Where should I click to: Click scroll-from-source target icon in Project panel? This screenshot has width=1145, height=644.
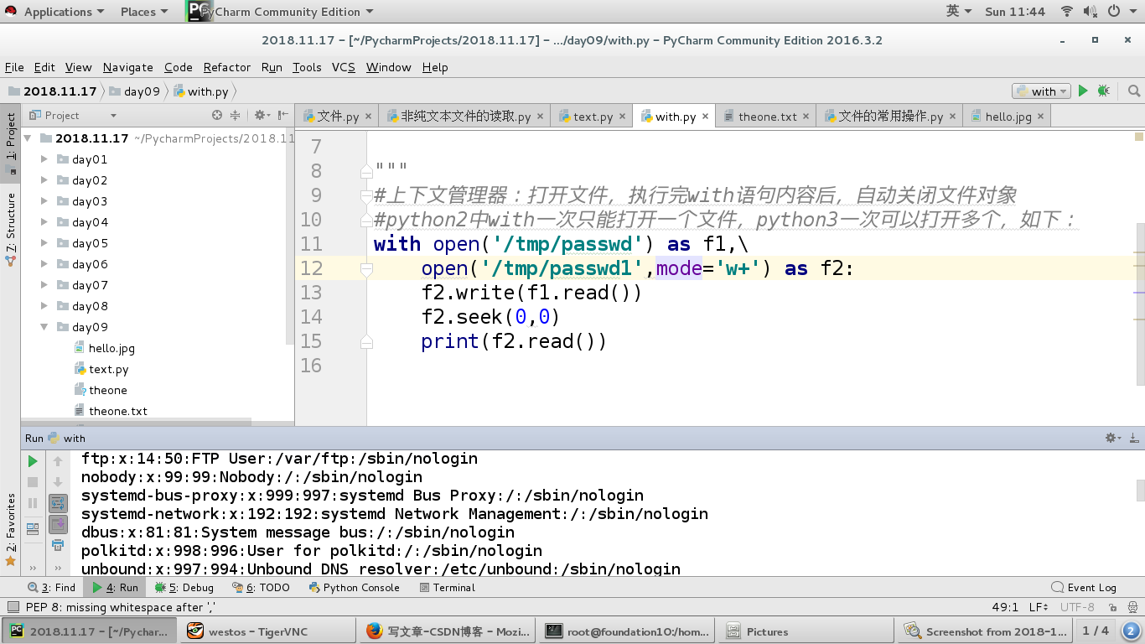point(217,116)
